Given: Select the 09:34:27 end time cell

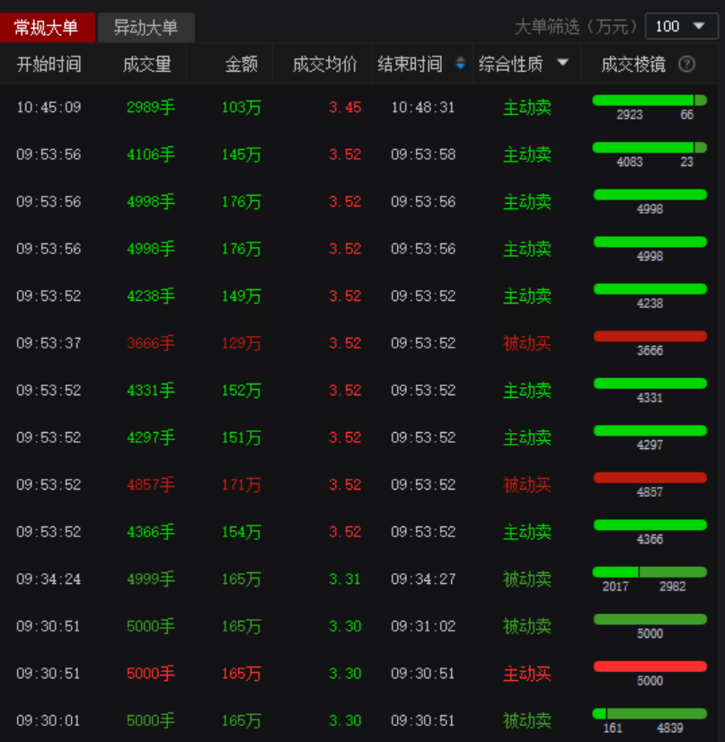Looking at the screenshot, I should click(x=423, y=579).
